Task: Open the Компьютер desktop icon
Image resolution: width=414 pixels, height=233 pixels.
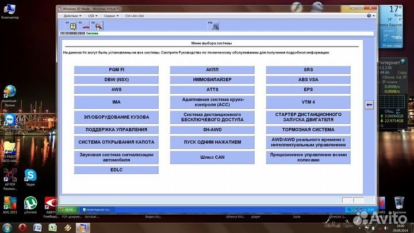Action: (x=10, y=12)
